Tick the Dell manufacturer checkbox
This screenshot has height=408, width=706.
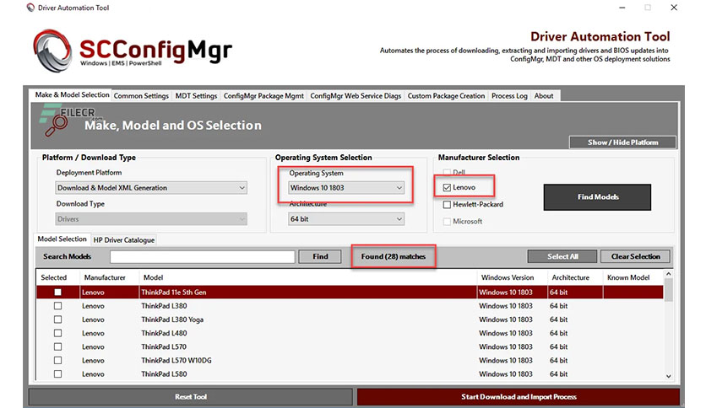(x=447, y=172)
